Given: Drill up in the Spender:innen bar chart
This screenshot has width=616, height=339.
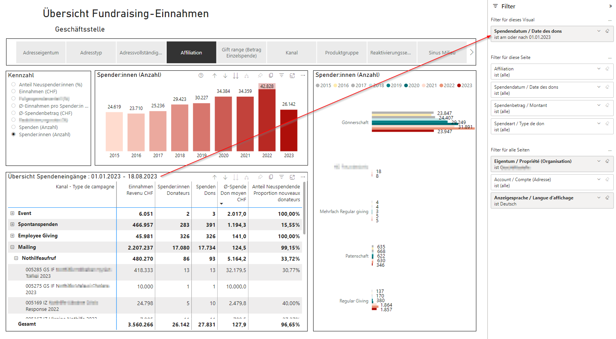Looking at the screenshot, I should [x=215, y=75].
